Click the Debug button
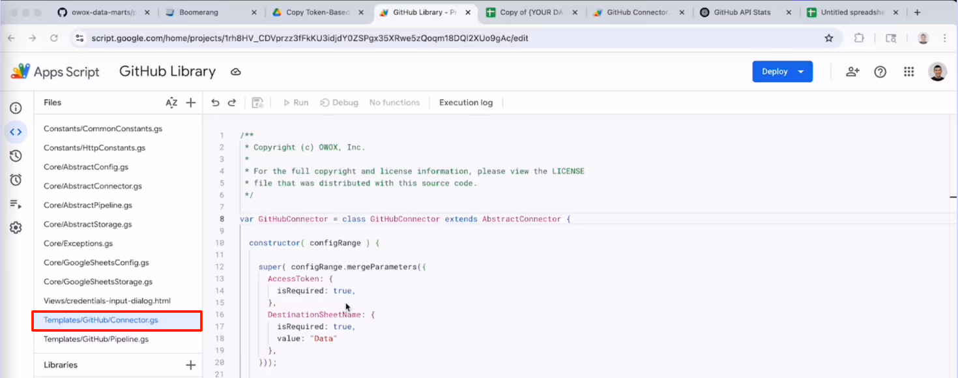Screen dimensions: 958x378 [x=339, y=102]
